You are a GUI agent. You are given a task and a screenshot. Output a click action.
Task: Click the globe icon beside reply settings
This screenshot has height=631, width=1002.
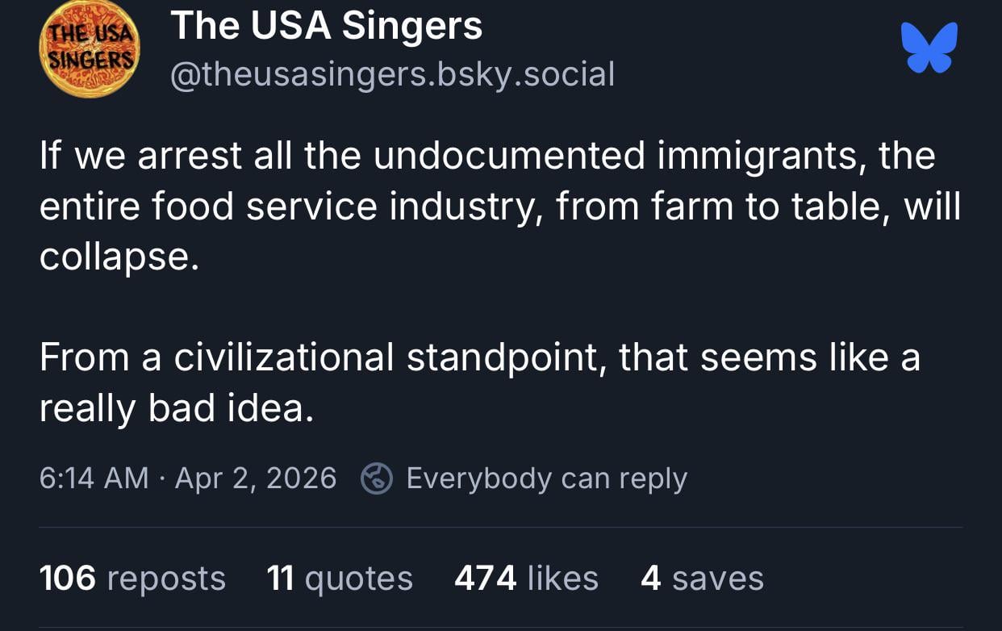pos(376,478)
